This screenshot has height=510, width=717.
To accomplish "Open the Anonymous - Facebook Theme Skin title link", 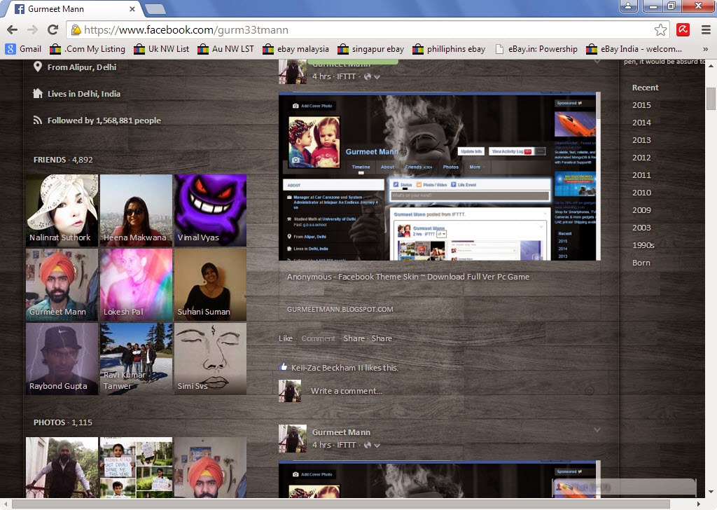I will [x=408, y=277].
